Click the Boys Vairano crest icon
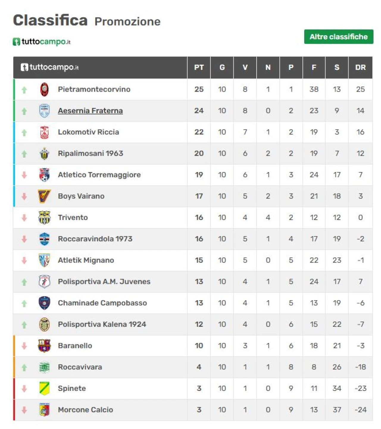 pos(44,196)
